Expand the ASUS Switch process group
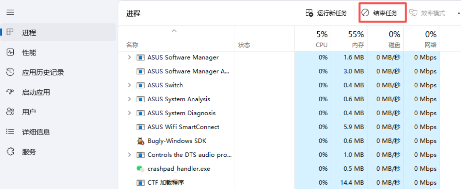Screen dimensions: 461x189 [x=129, y=85]
